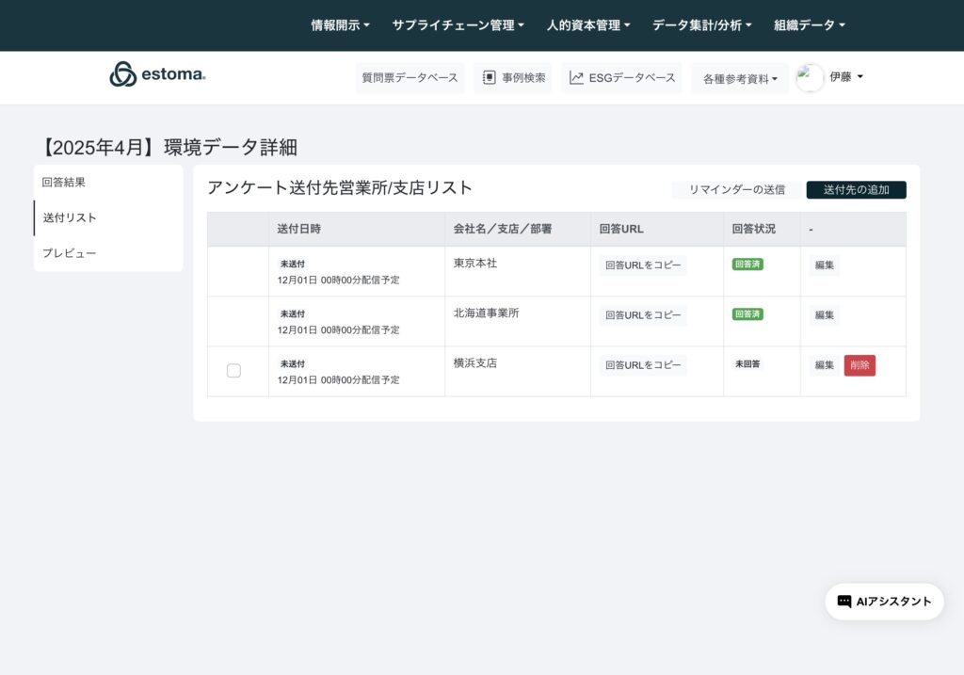Open the 組織データ dropdown
Image resolution: width=964 pixels, height=675 pixels.
(809, 25)
